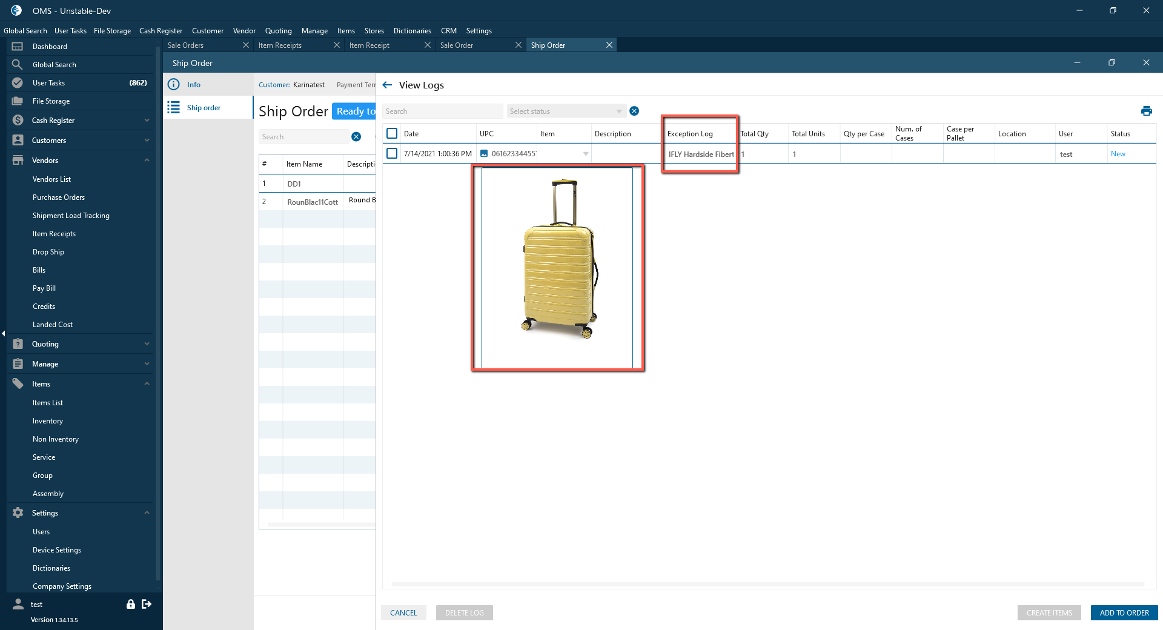Click the ADD TO ORDER button

(1124, 613)
